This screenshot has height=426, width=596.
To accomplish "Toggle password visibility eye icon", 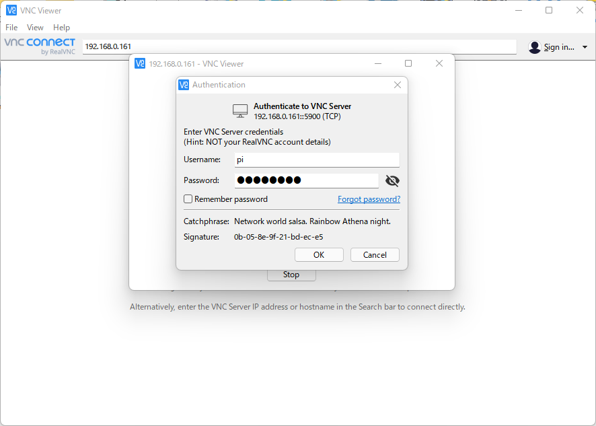I will pyautogui.click(x=392, y=180).
